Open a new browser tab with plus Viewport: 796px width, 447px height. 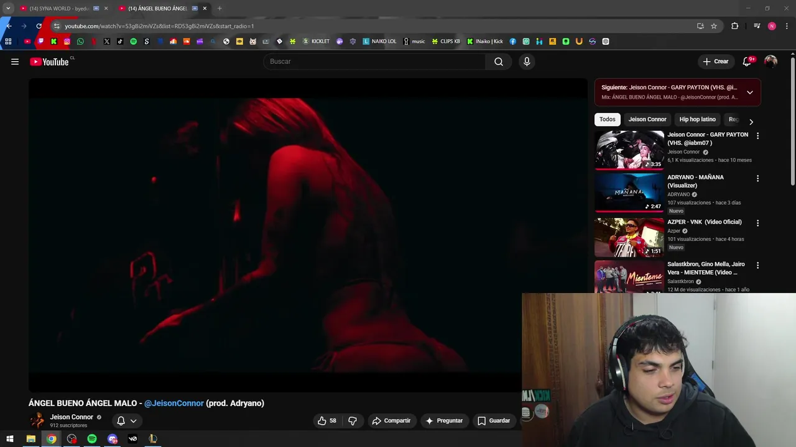(x=220, y=9)
